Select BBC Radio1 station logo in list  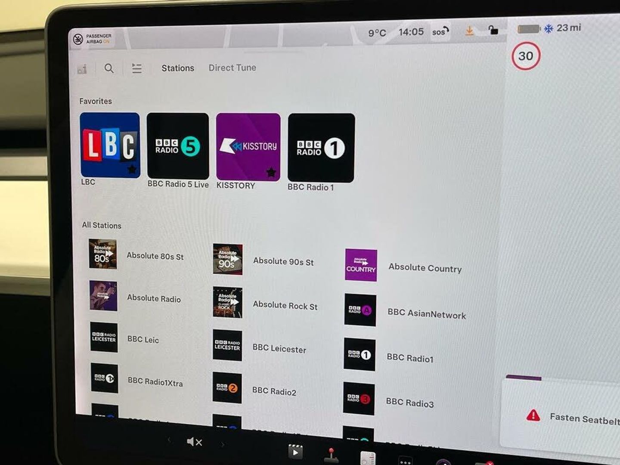[360, 354]
